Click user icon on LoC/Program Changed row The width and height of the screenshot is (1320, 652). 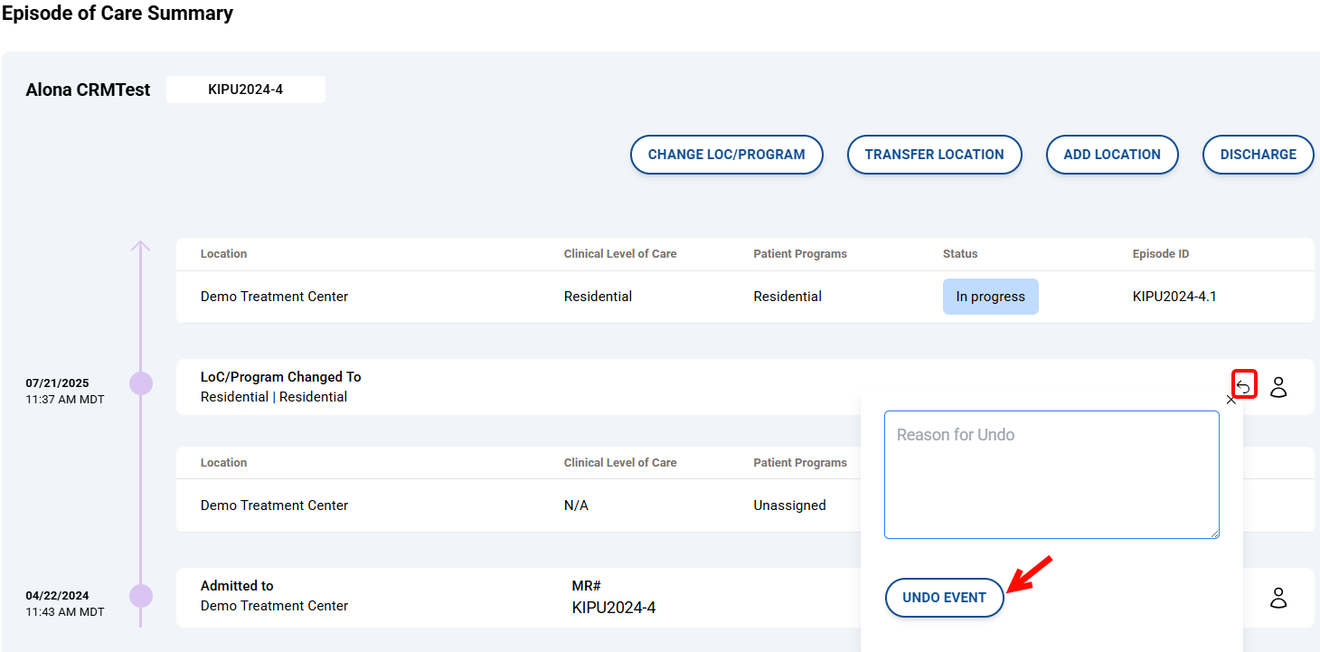tap(1278, 387)
